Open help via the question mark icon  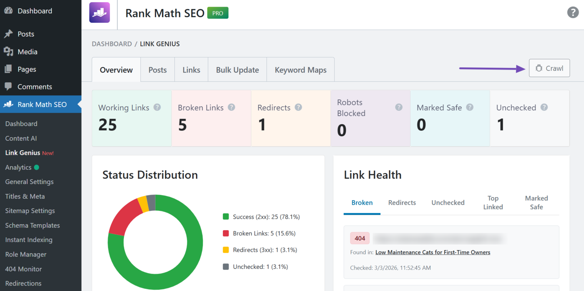click(x=573, y=13)
